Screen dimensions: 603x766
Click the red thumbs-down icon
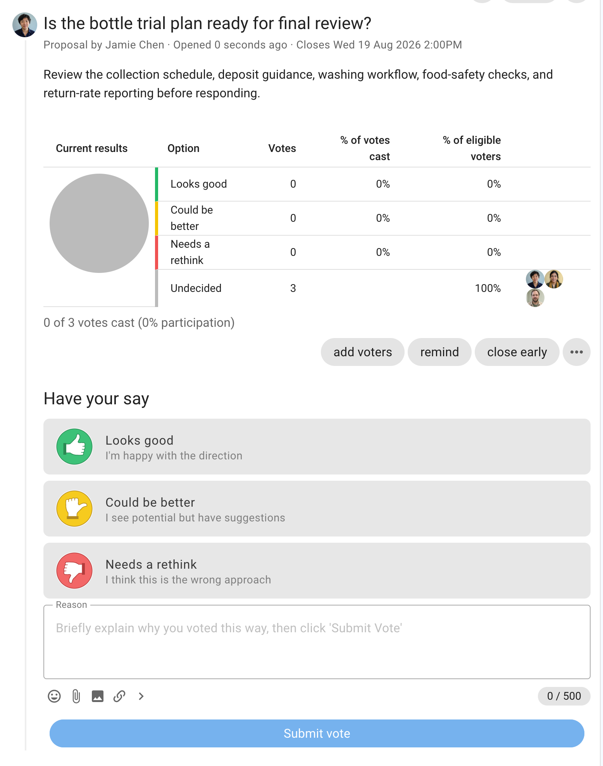coord(74,571)
